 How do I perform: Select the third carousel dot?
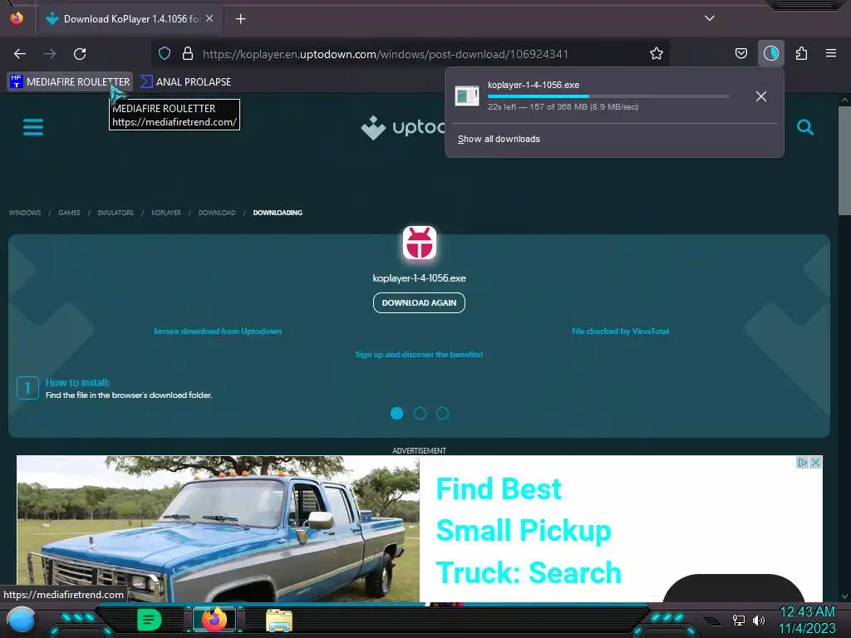(442, 414)
